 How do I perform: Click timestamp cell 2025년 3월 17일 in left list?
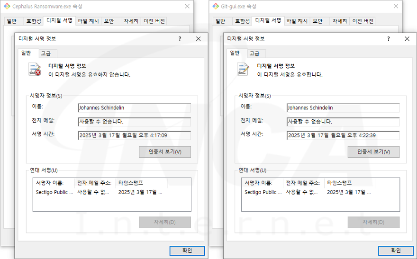pos(140,192)
